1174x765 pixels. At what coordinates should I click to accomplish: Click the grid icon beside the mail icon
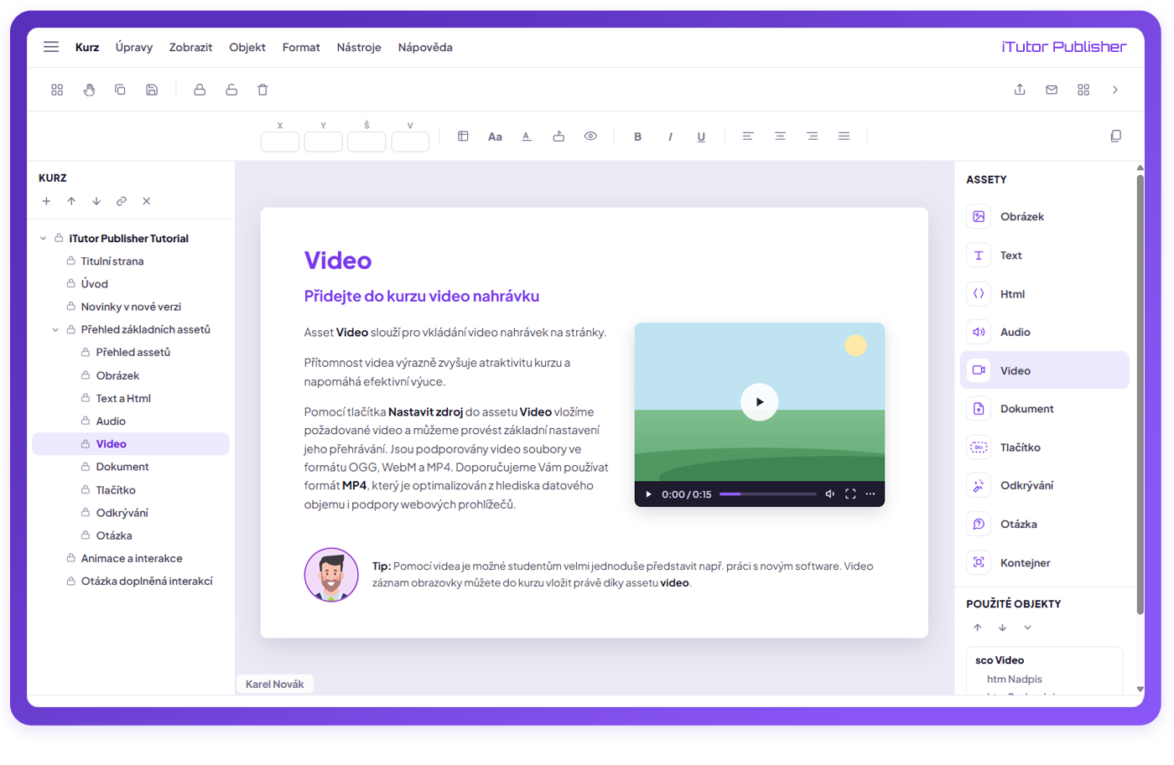1083,90
